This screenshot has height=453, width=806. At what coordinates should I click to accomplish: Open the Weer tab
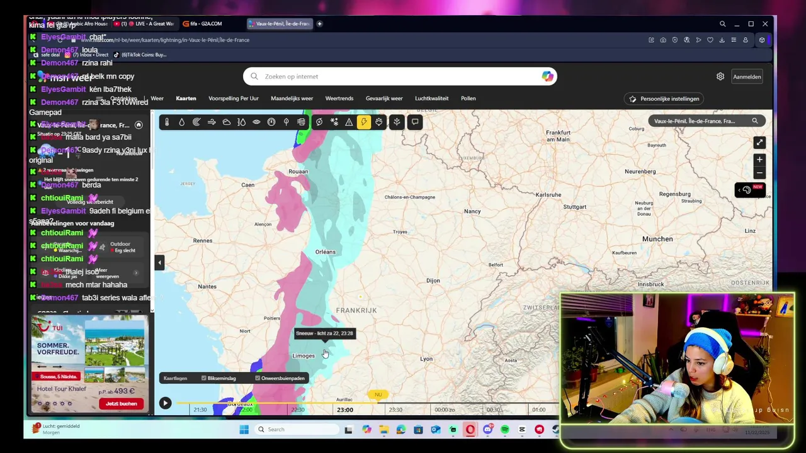(x=157, y=98)
